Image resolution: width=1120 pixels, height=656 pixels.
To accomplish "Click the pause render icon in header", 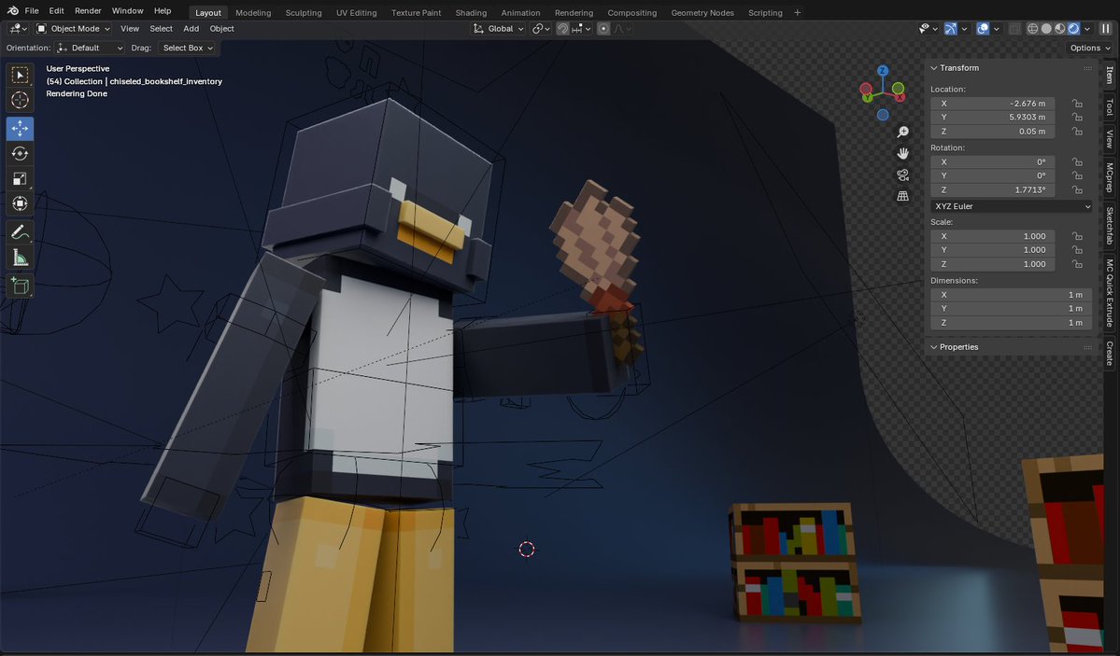I will pos(1106,29).
